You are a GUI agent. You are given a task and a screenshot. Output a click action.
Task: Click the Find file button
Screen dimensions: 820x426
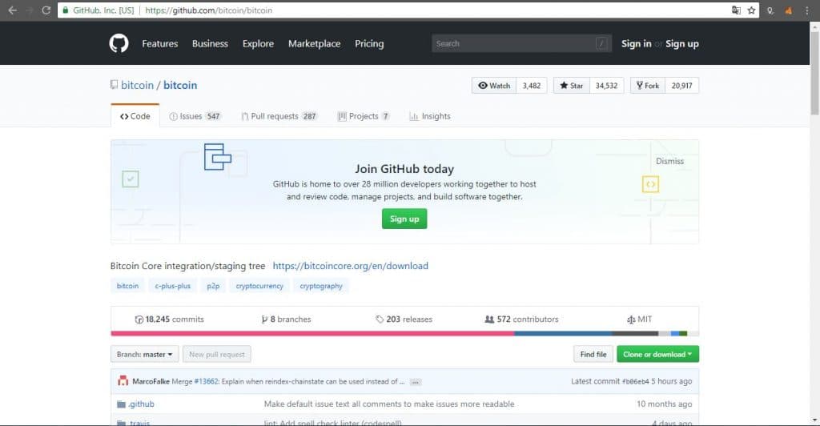[x=593, y=355]
